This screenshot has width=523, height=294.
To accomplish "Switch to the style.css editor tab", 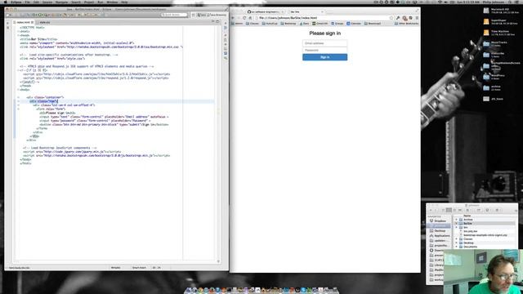I will coord(45,22).
